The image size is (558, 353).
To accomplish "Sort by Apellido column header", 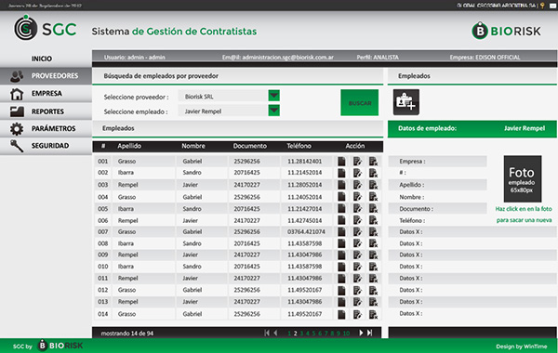I will pyautogui.click(x=129, y=146).
